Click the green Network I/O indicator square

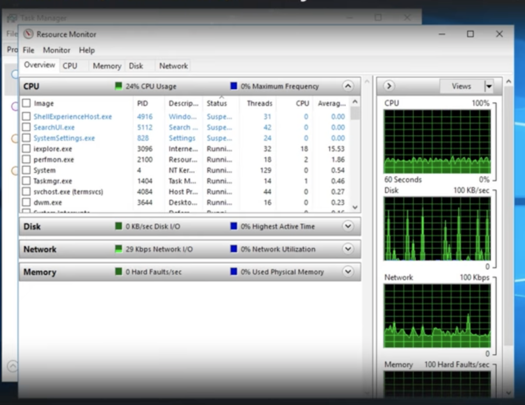point(118,249)
